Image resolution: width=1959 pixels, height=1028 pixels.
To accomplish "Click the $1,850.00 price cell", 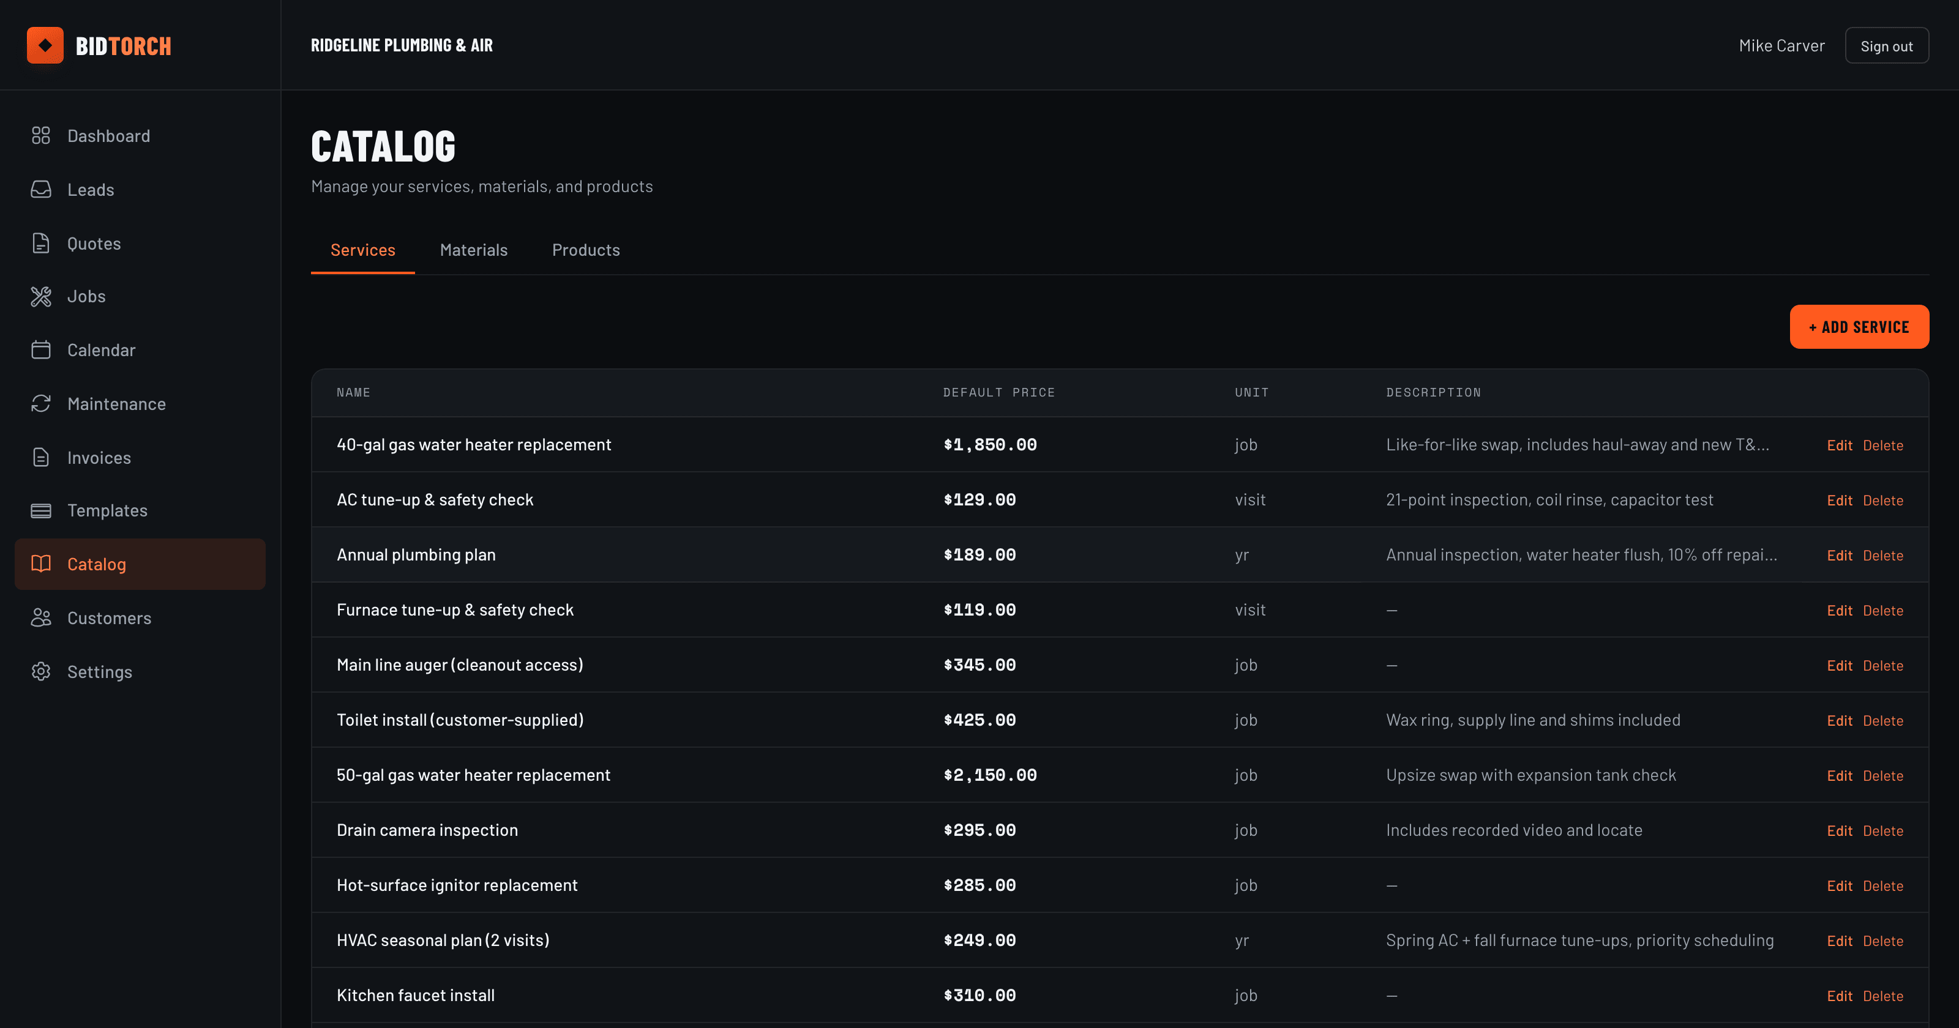I will coord(989,445).
